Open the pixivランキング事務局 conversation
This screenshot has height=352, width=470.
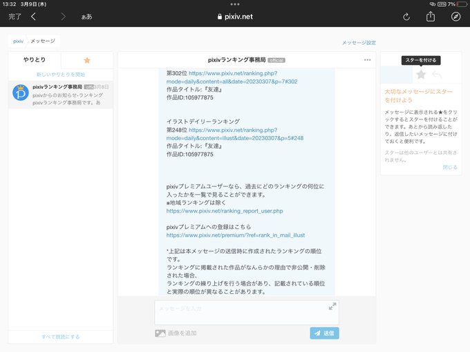61,95
